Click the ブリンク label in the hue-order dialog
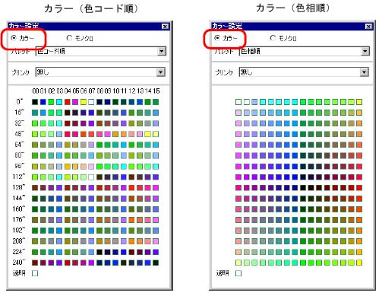Screen dimensions: 382x293 click(x=224, y=72)
